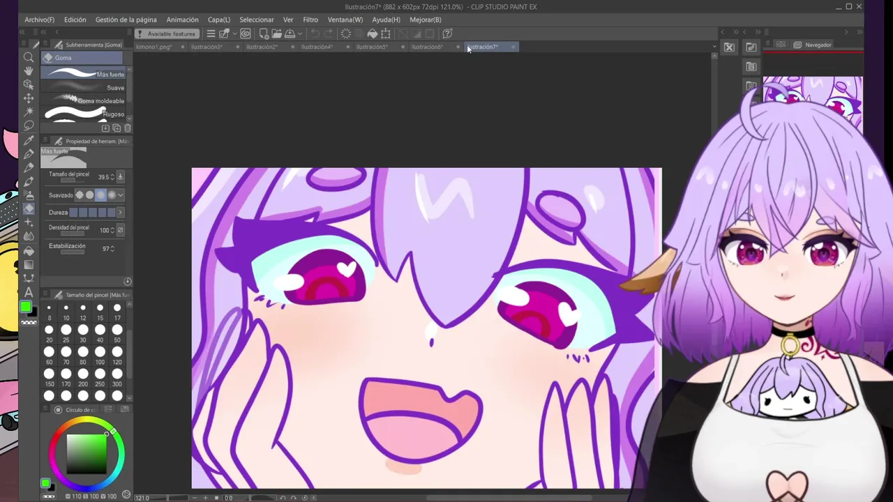Select the Auto select wand tool
The width and height of the screenshot is (893, 502).
pos(29,112)
